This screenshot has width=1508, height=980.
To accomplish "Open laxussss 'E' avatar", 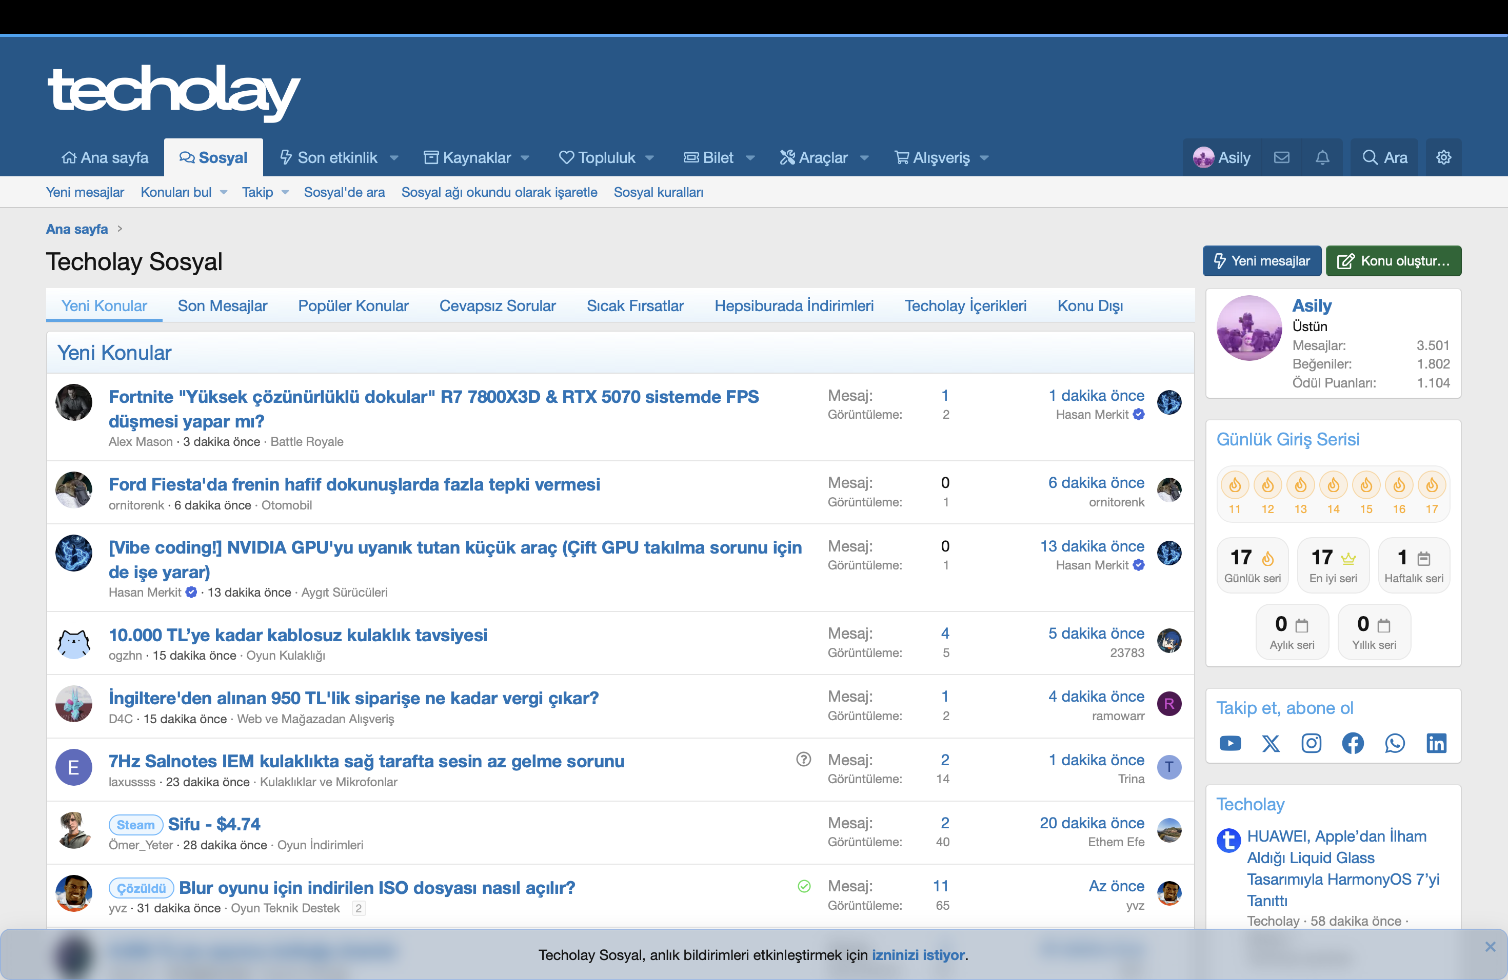I will (73, 768).
